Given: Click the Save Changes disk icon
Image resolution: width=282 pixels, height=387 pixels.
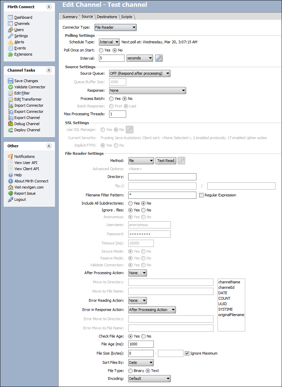Looking at the screenshot, I should click(10, 81).
